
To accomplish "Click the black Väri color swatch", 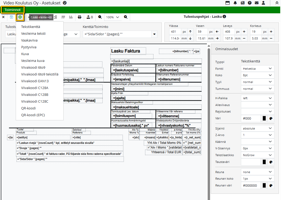I will point(264,119).
